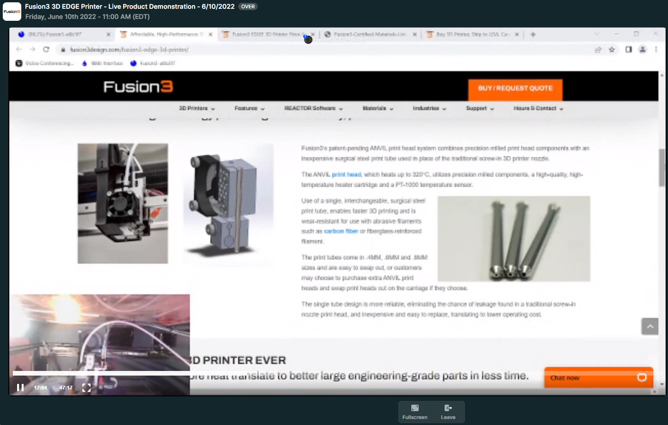The image size is (668, 425).
Task: Open the REACTOR Software dropdown
Action: click(313, 108)
